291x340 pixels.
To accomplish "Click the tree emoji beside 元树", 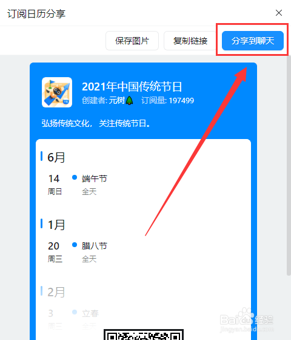I will click(x=130, y=100).
